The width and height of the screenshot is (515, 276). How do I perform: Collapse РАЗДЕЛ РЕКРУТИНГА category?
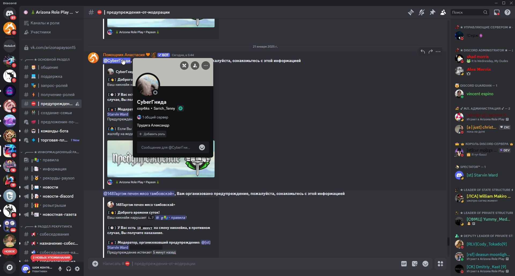coord(46,227)
